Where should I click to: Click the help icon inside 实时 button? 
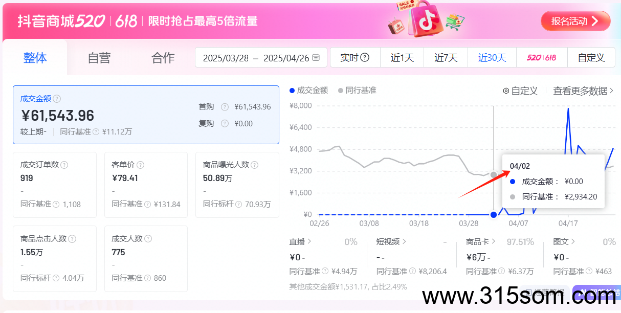point(365,58)
